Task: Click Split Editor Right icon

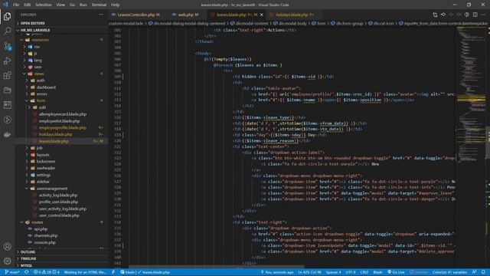Action: point(475,15)
